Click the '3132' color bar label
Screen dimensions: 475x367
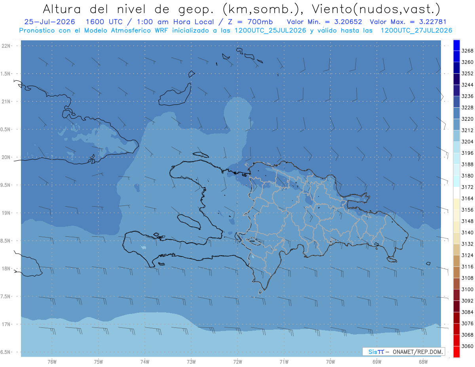click(x=467, y=244)
